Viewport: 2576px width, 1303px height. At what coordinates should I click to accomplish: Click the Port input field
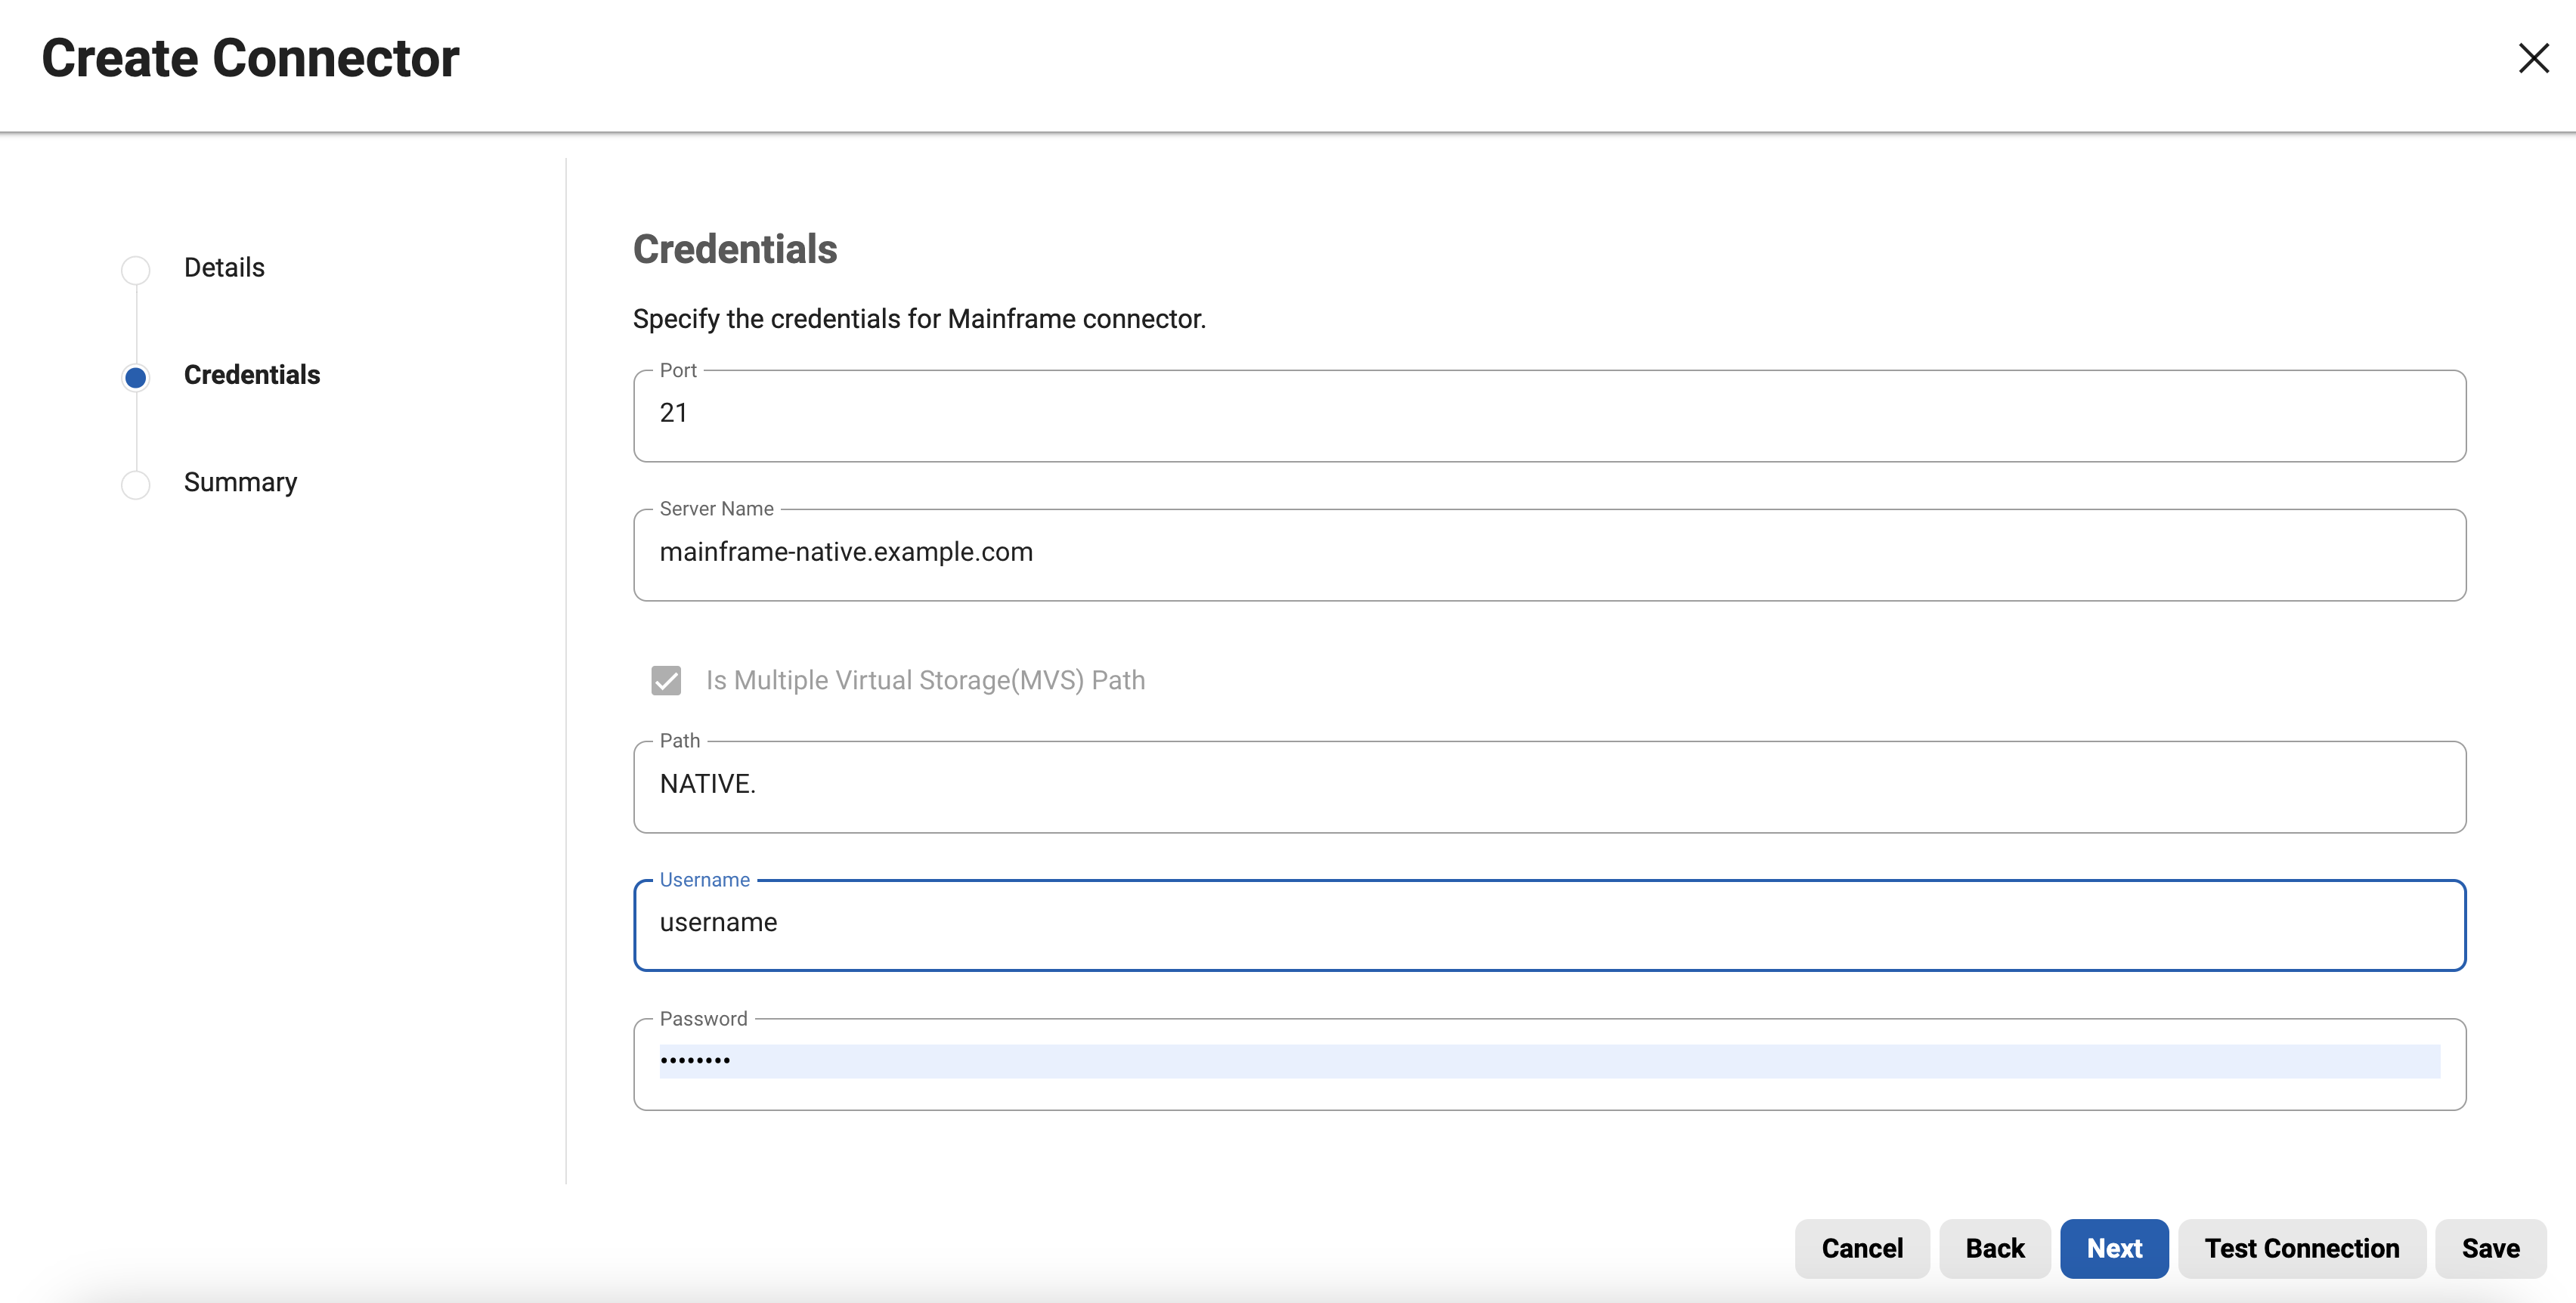click(x=1549, y=415)
